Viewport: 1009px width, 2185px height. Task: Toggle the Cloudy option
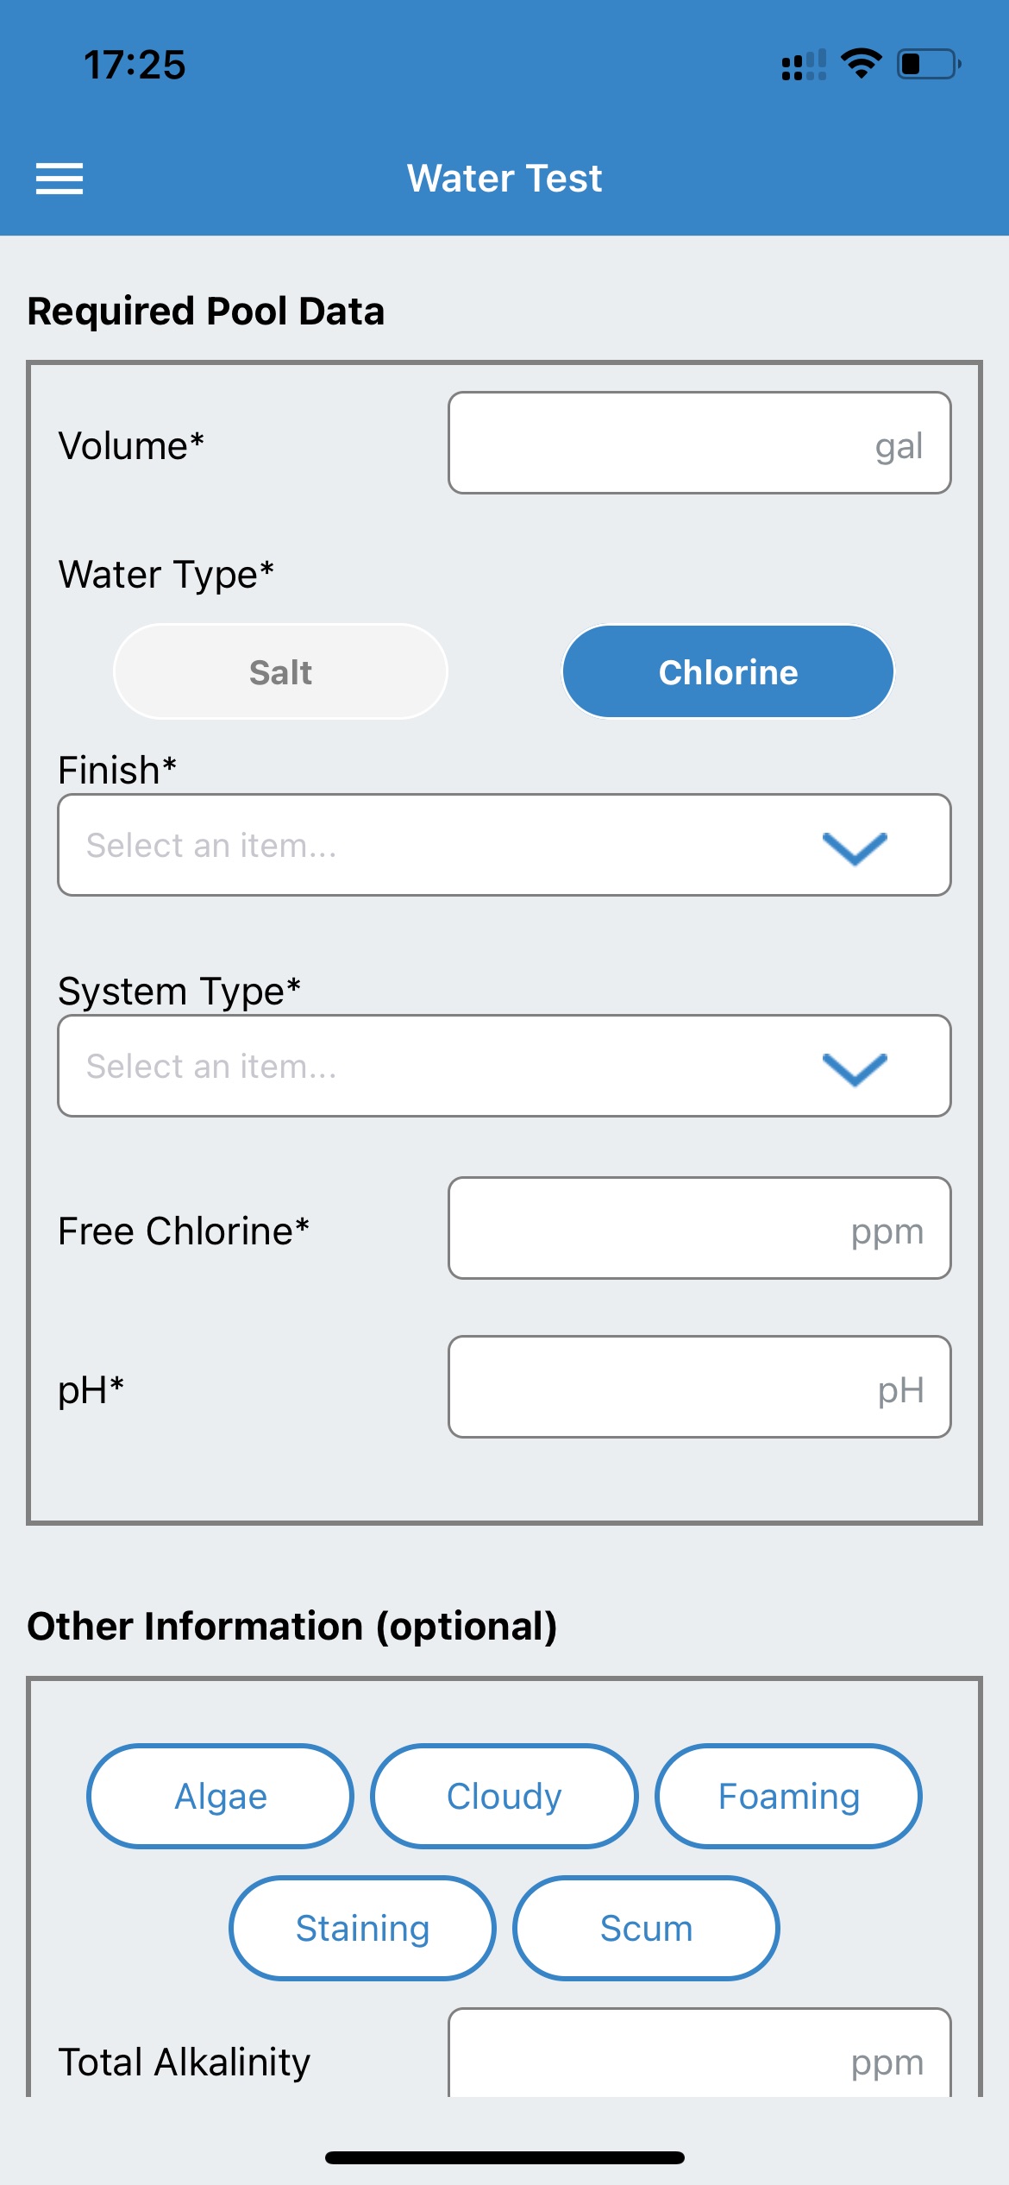pos(504,1796)
